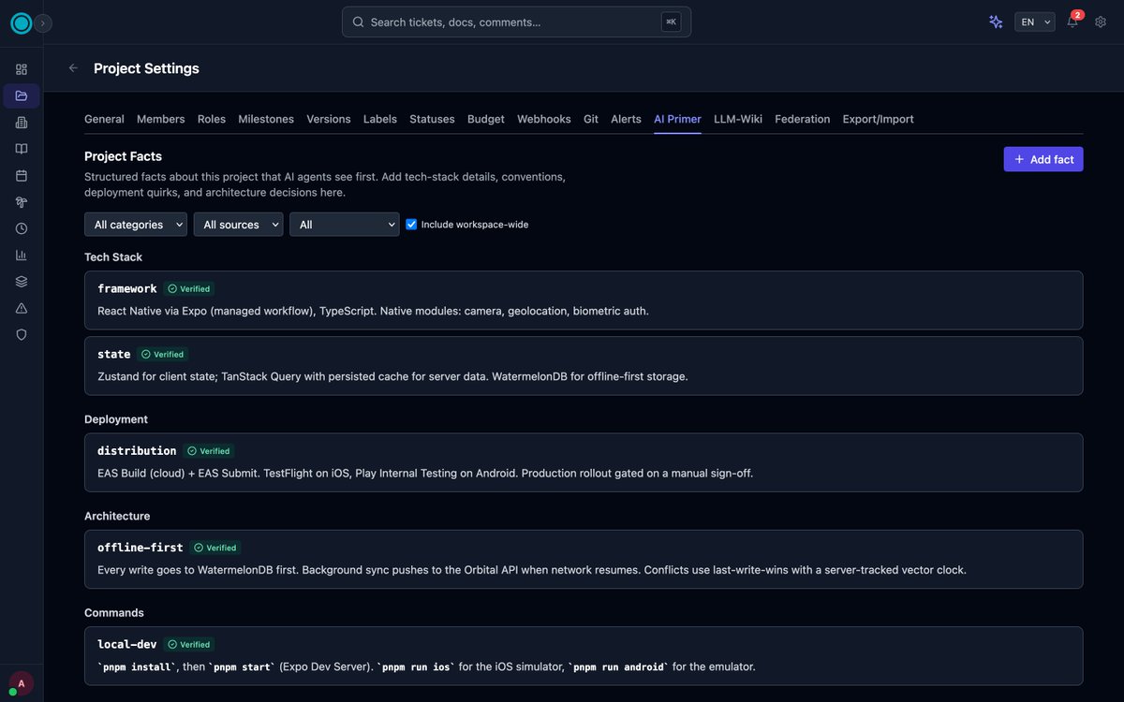Open the palm tree icon in sidebar

click(22, 202)
